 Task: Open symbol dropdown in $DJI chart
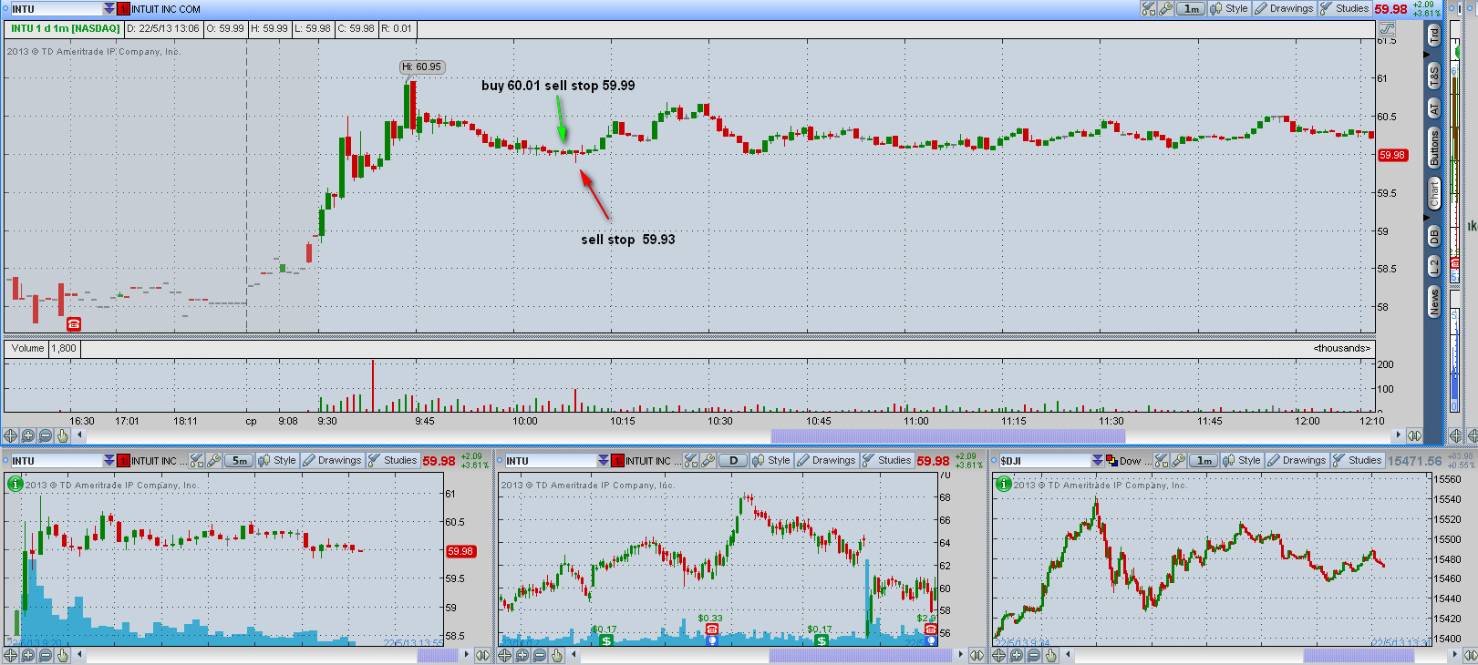pos(1097,461)
